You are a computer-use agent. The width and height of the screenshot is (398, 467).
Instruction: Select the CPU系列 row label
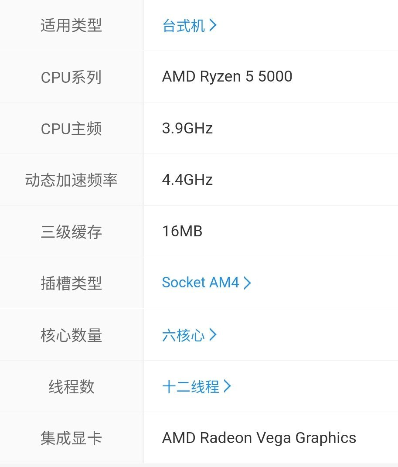click(71, 77)
